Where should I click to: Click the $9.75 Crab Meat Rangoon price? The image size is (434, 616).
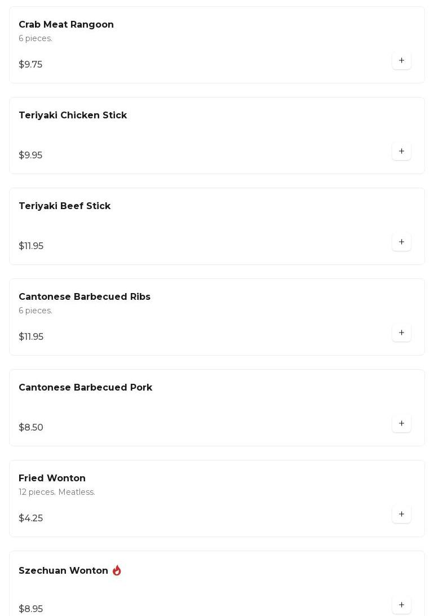pos(30,65)
